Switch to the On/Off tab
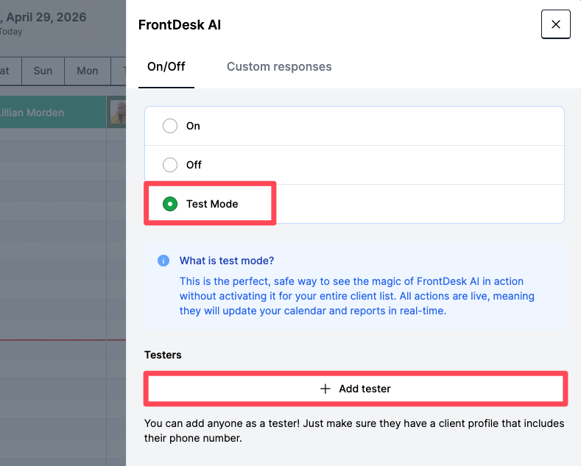Viewport: 581px width, 466px height. 166,67
